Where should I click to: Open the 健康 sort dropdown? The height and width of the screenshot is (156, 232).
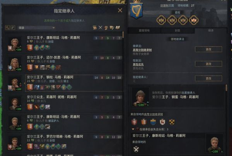37,28
